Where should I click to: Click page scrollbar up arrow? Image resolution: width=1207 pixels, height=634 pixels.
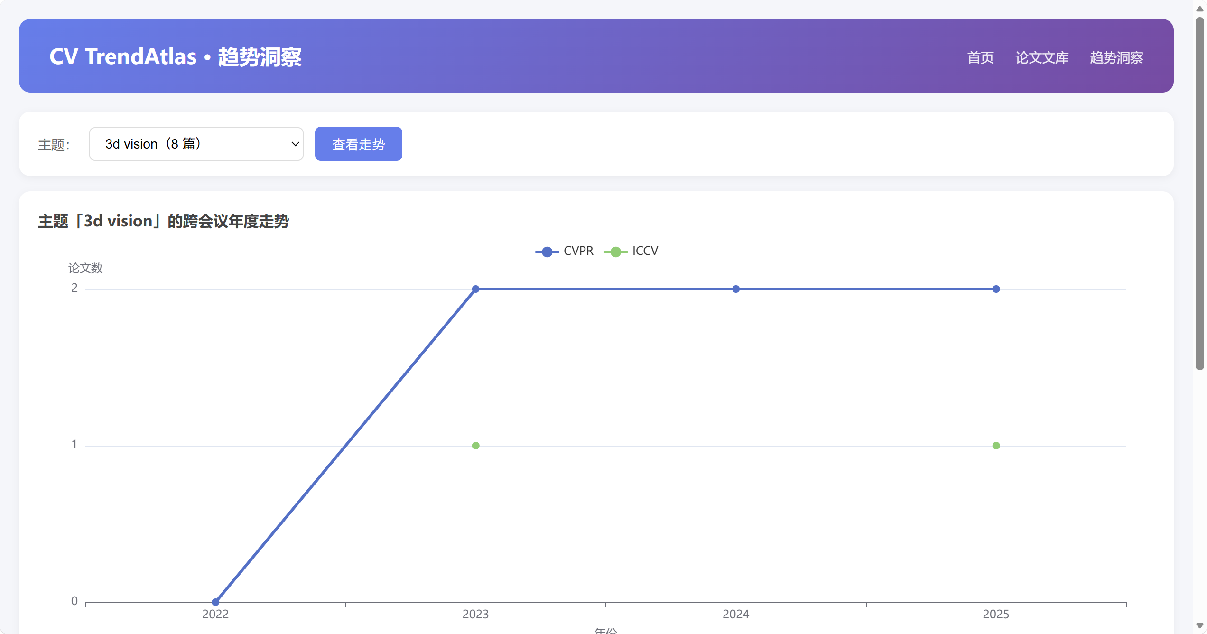1200,9
